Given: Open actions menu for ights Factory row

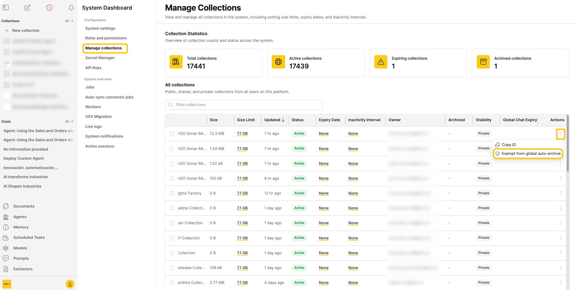Looking at the screenshot, I should pyautogui.click(x=561, y=193).
